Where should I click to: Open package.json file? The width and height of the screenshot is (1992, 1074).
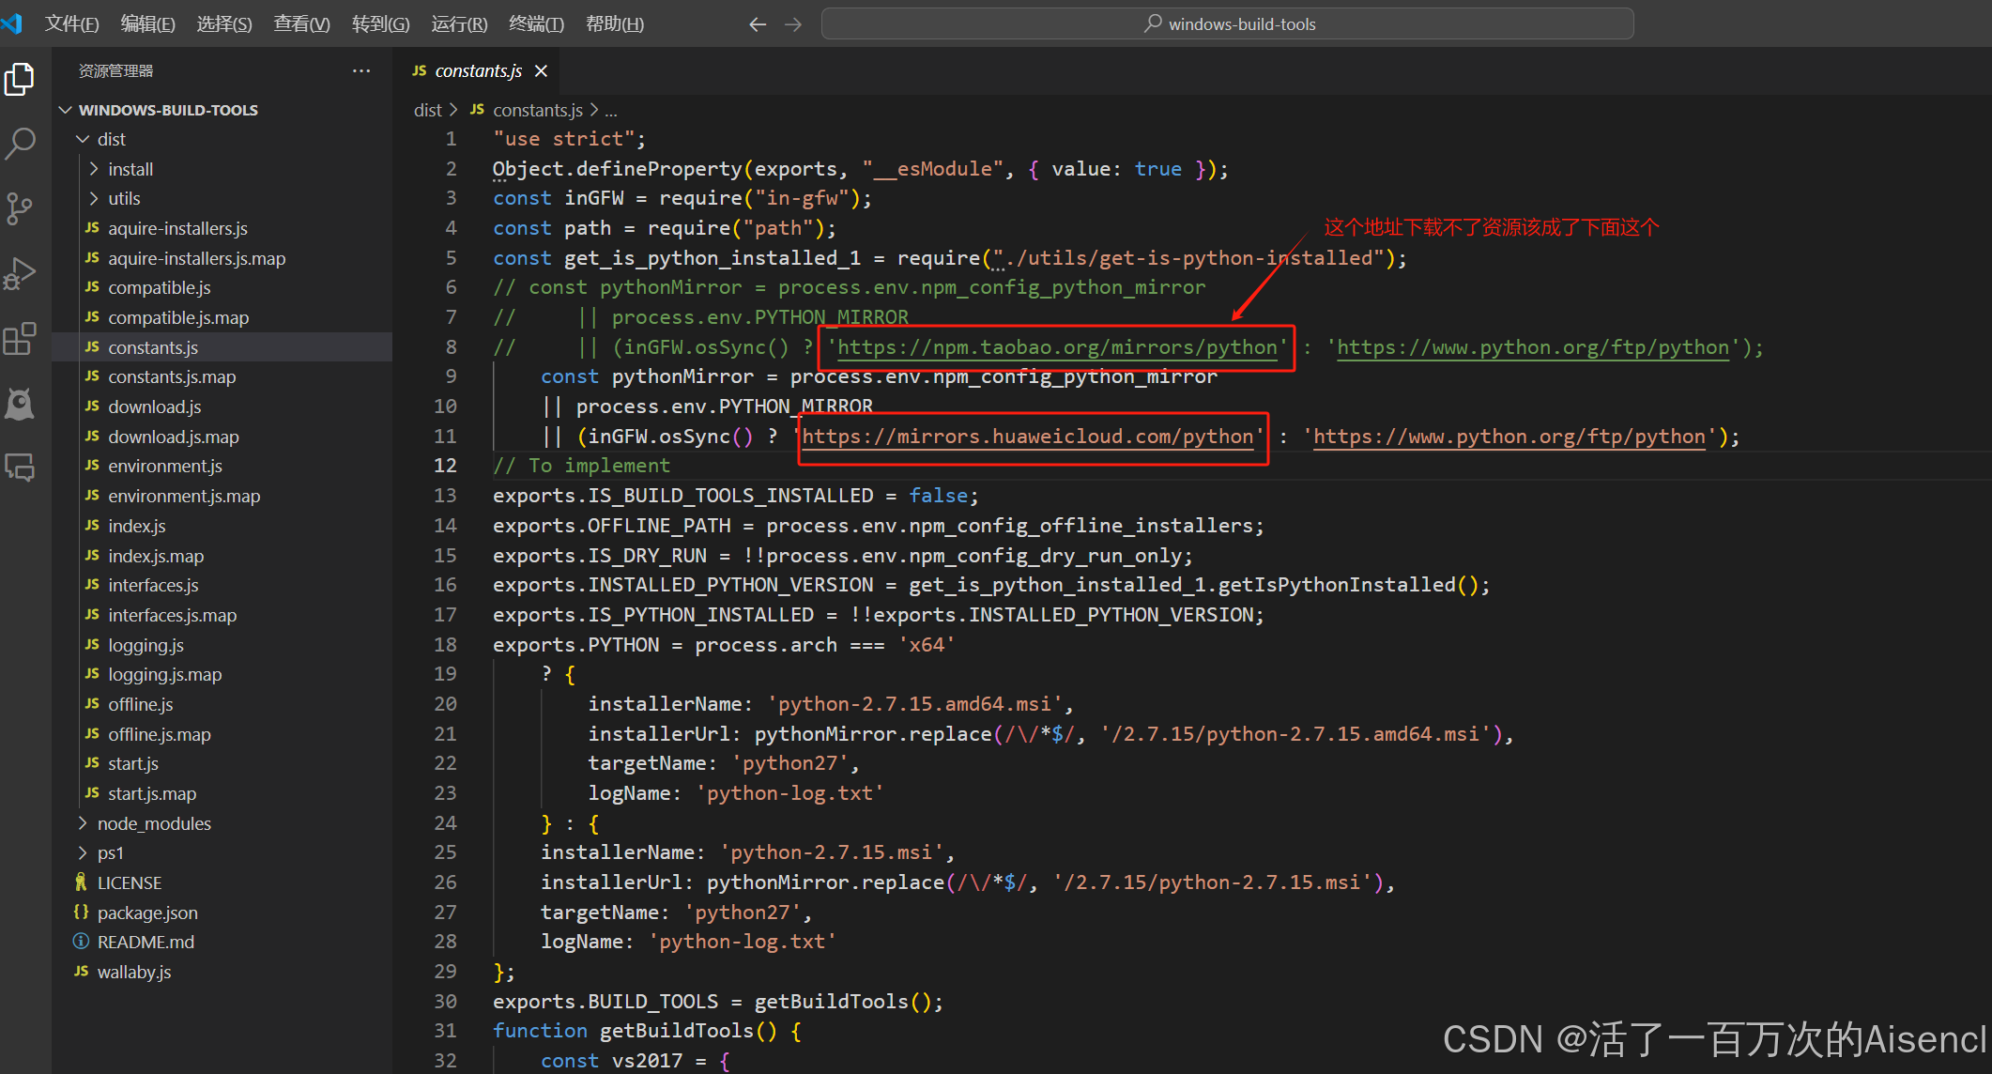pos(147,913)
